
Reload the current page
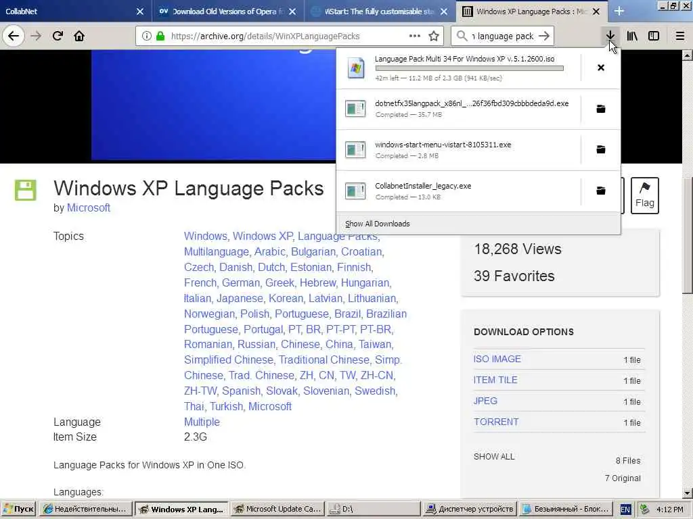click(x=58, y=36)
